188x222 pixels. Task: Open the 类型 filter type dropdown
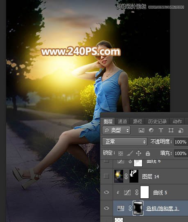pyautogui.click(x=116, y=130)
